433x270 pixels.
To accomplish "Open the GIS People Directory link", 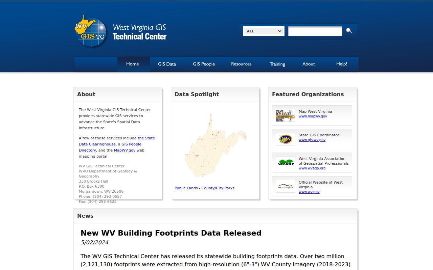I will click(x=110, y=147).
